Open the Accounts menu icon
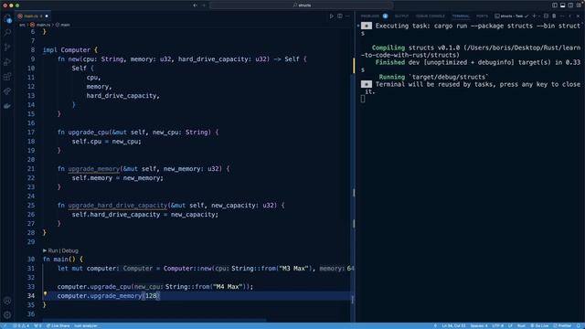The image size is (585, 329). pyautogui.click(x=7, y=301)
